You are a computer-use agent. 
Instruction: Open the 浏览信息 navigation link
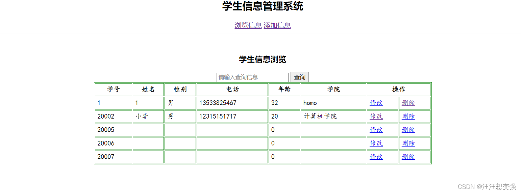(248, 25)
